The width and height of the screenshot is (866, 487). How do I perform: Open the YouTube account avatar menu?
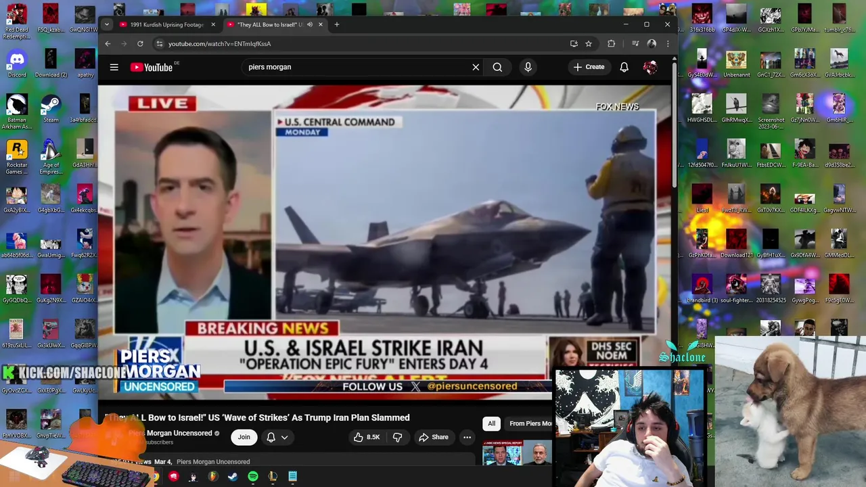pyautogui.click(x=650, y=67)
